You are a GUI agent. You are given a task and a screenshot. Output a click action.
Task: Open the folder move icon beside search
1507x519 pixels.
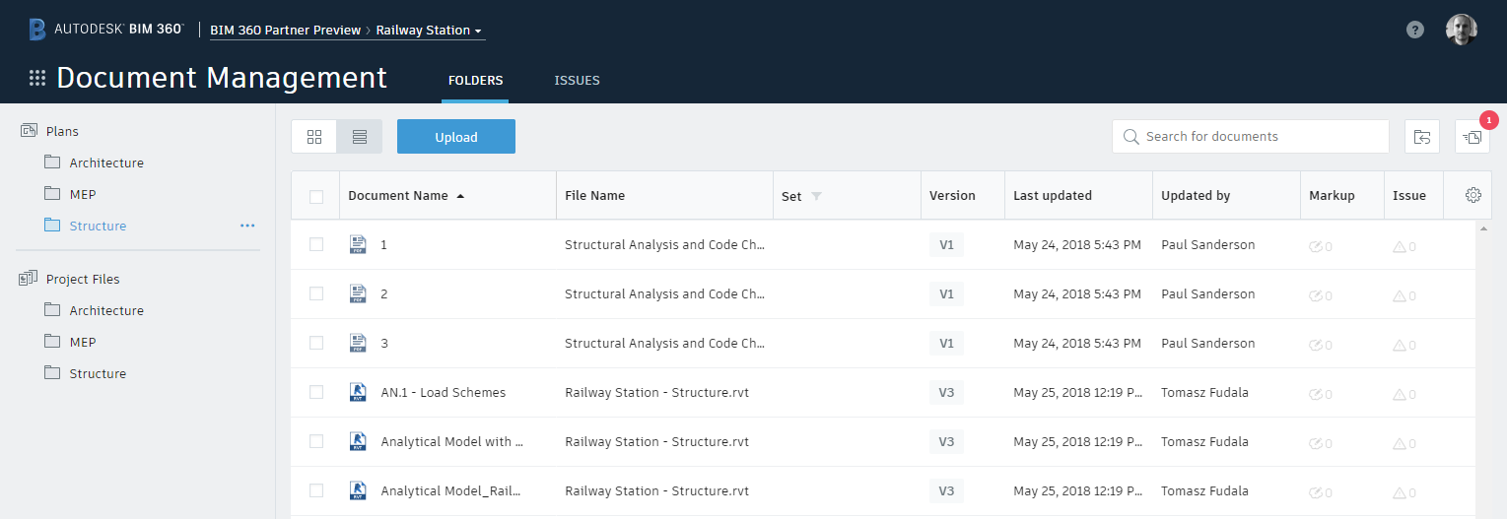click(1421, 137)
